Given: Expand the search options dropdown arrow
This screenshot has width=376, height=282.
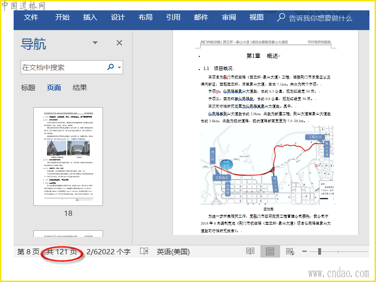Looking at the screenshot, I should coord(119,67).
